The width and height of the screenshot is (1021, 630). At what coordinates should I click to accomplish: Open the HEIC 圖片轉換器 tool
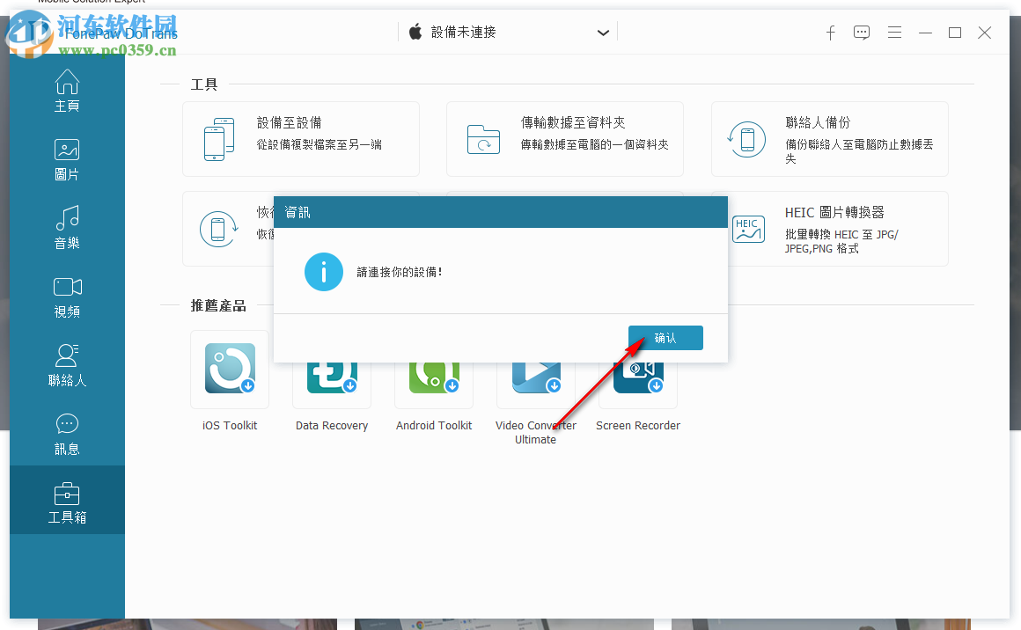829,229
